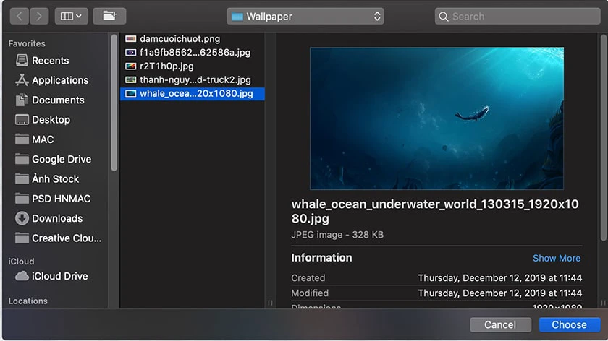Click the whale ocean preview image

[436, 118]
